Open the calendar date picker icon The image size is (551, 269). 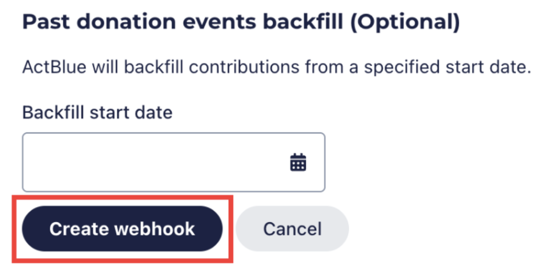click(x=298, y=162)
